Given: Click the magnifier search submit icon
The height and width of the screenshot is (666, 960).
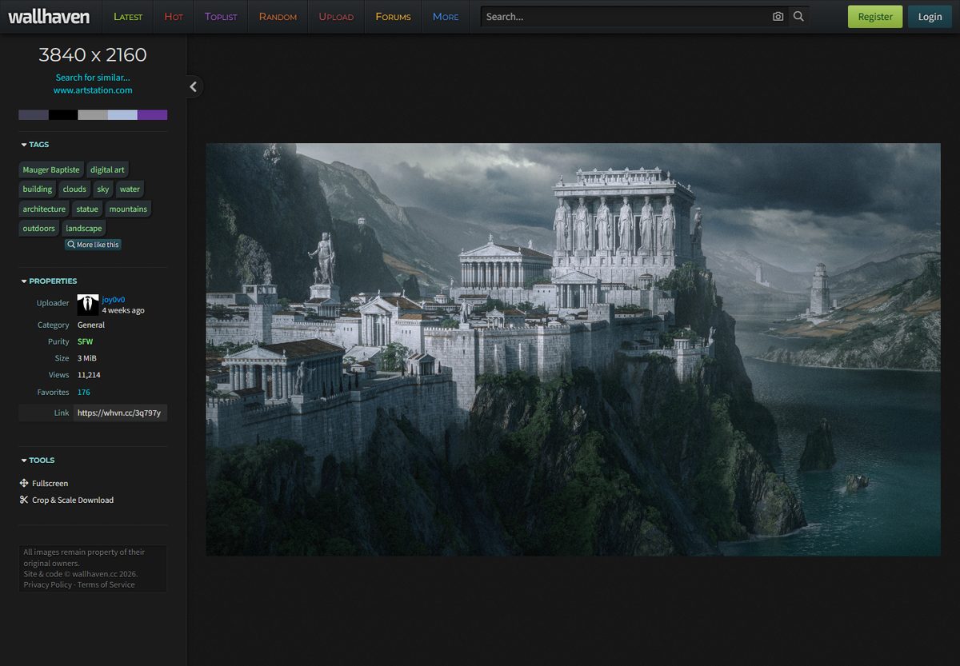Looking at the screenshot, I should click(x=798, y=17).
